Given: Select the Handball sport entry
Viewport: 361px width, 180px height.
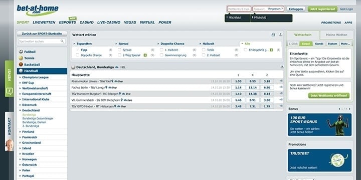Looking at the screenshot, I should pos(42,71).
